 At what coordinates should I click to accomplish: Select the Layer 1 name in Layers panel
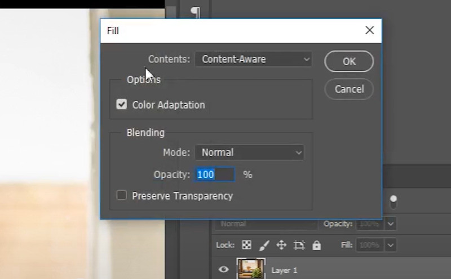pyautogui.click(x=284, y=271)
